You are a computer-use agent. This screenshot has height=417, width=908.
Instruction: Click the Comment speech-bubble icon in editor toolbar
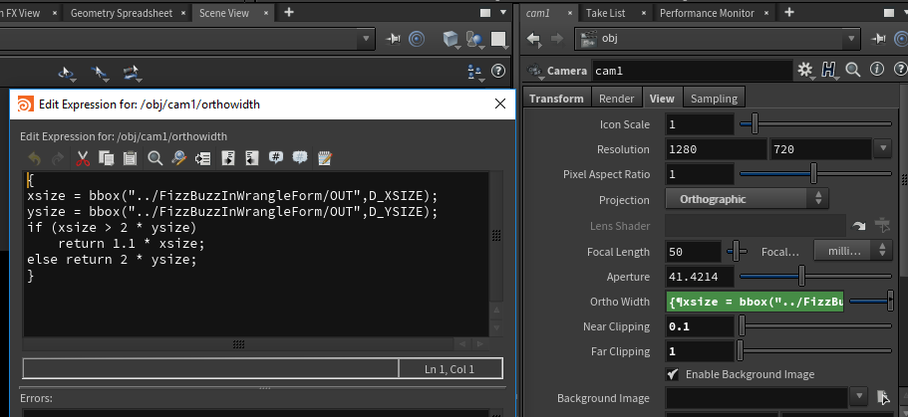point(276,158)
